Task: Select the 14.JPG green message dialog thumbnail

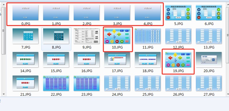Action: click(26, 60)
